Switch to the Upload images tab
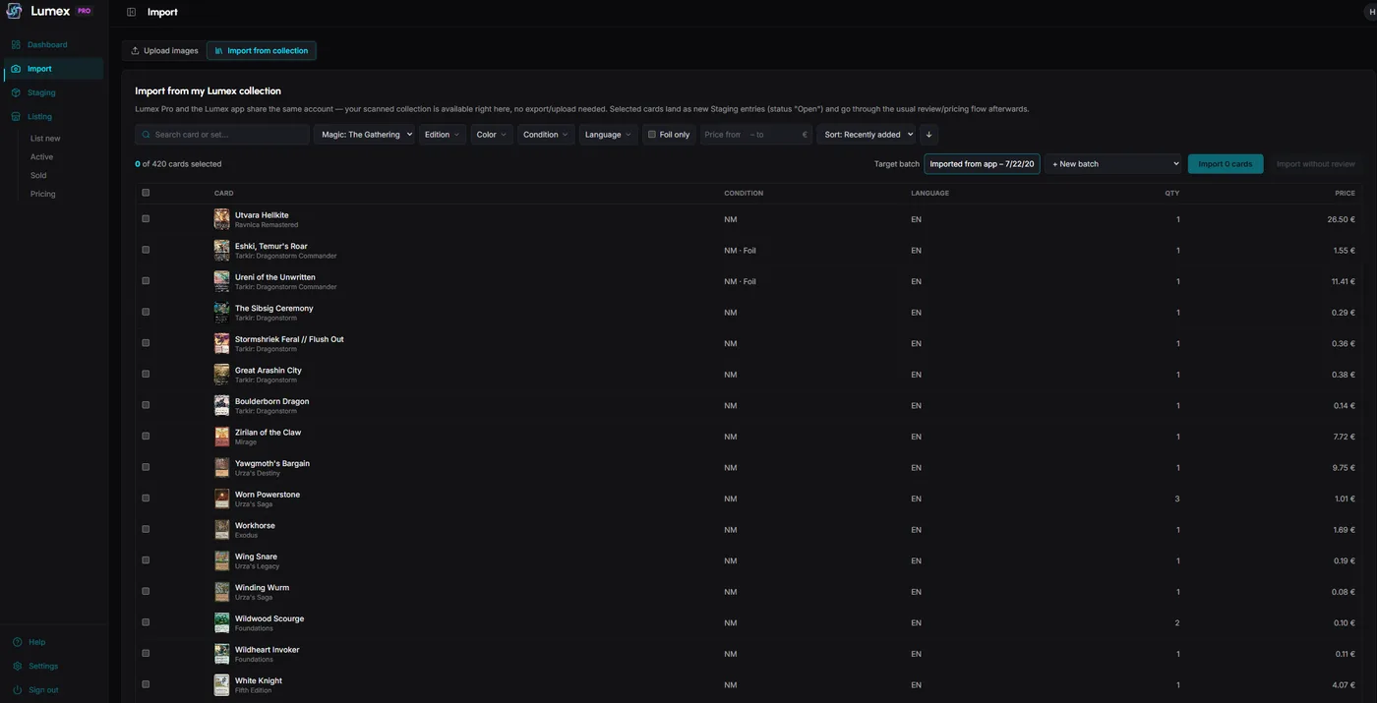 164,50
